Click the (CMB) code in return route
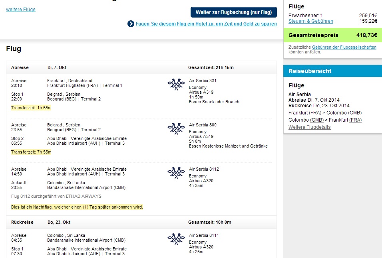Viewport: 382px width, 258px height. [317, 120]
